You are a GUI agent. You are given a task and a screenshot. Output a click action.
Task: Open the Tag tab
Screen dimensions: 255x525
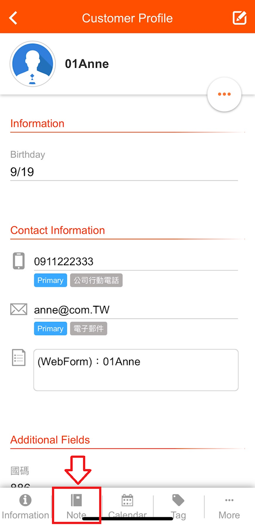tap(178, 507)
